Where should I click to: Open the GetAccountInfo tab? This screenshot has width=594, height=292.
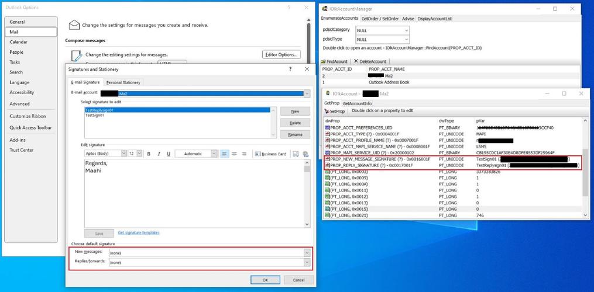click(357, 103)
